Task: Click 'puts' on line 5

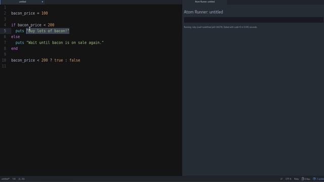Action: point(20,31)
